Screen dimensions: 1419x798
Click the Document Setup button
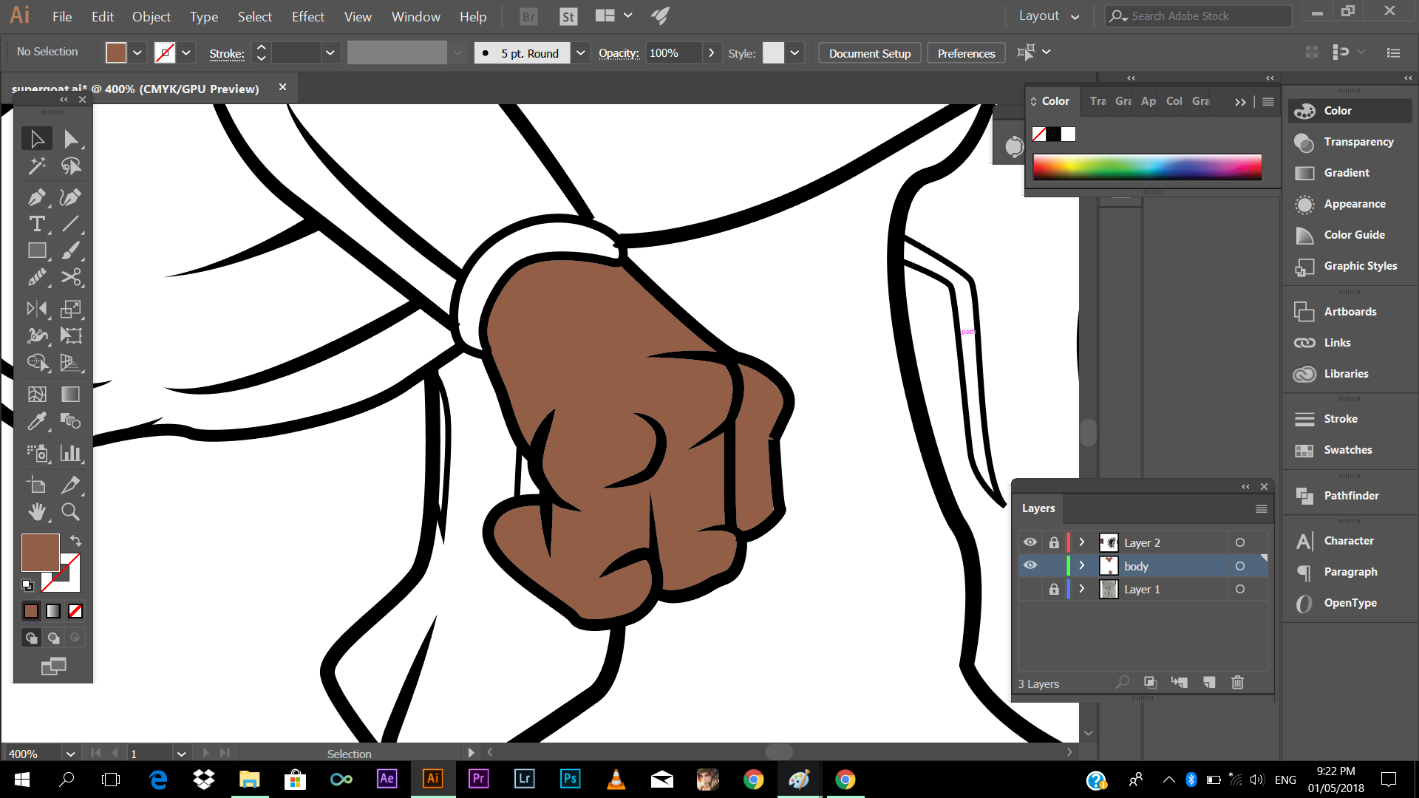[x=869, y=53]
